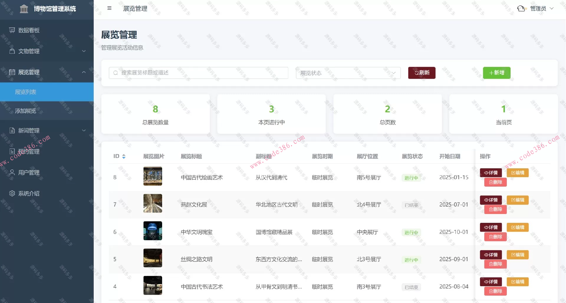Open the 数据看板 dashboard icon
This screenshot has width=566, height=303.
point(12,30)
